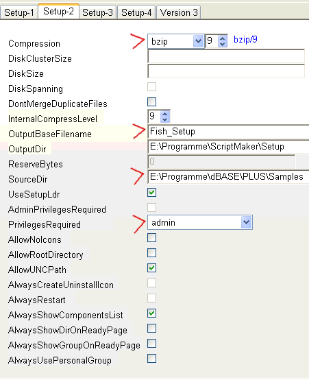
Task: Select the Setup-4 tab
Action: pos(136,12)
